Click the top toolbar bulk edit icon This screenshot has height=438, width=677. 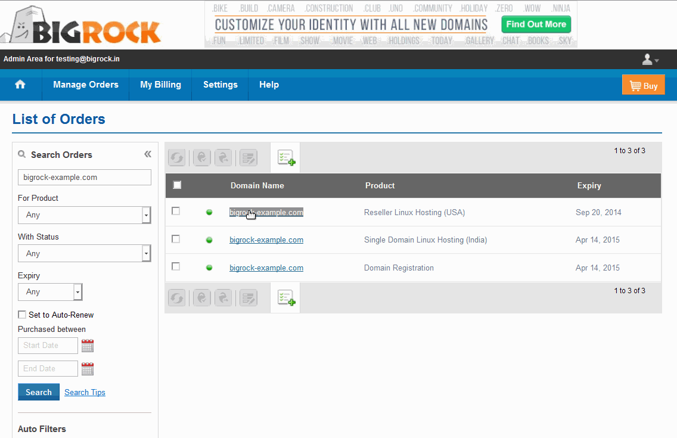[x=249, y=158]
